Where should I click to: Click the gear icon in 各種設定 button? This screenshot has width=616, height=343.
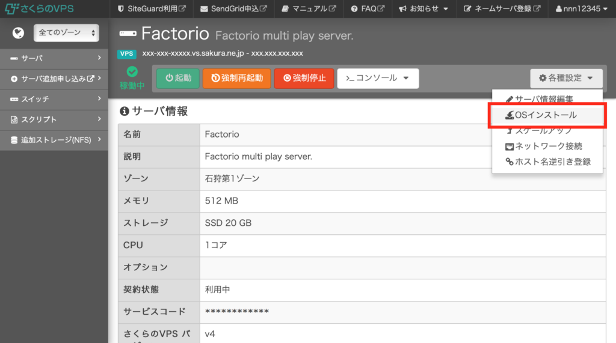pyautogui.click(x=543, y=77)
